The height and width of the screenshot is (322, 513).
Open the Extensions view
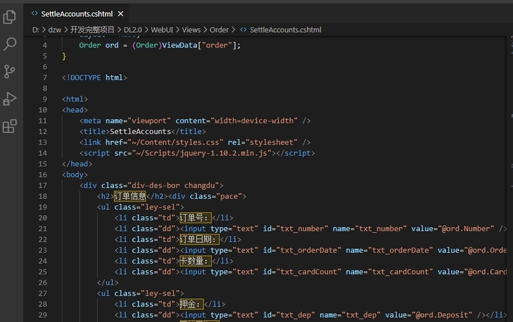click(x=10, y=127)
